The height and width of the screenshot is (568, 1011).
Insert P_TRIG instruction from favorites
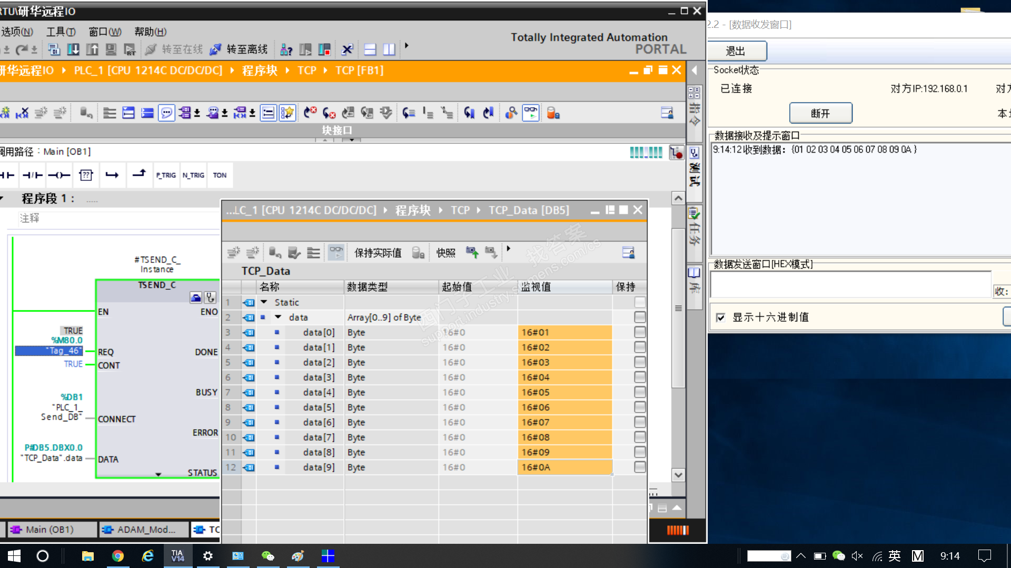pos(166,175)
